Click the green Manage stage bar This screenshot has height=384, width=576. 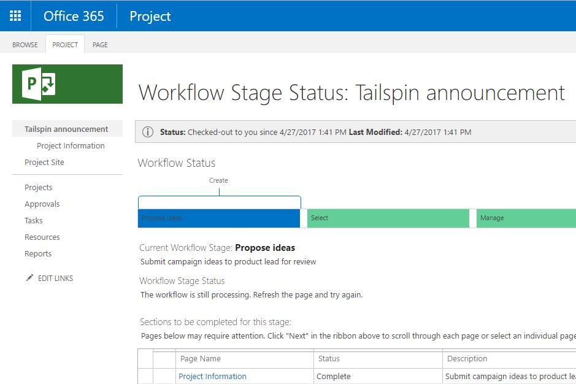click(x=526, y=218)
